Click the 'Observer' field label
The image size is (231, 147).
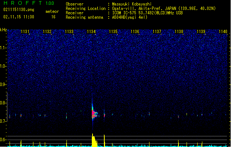(x=75, y=4)
